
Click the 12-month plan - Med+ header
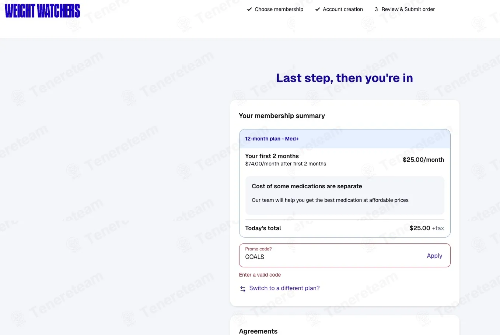345,139
